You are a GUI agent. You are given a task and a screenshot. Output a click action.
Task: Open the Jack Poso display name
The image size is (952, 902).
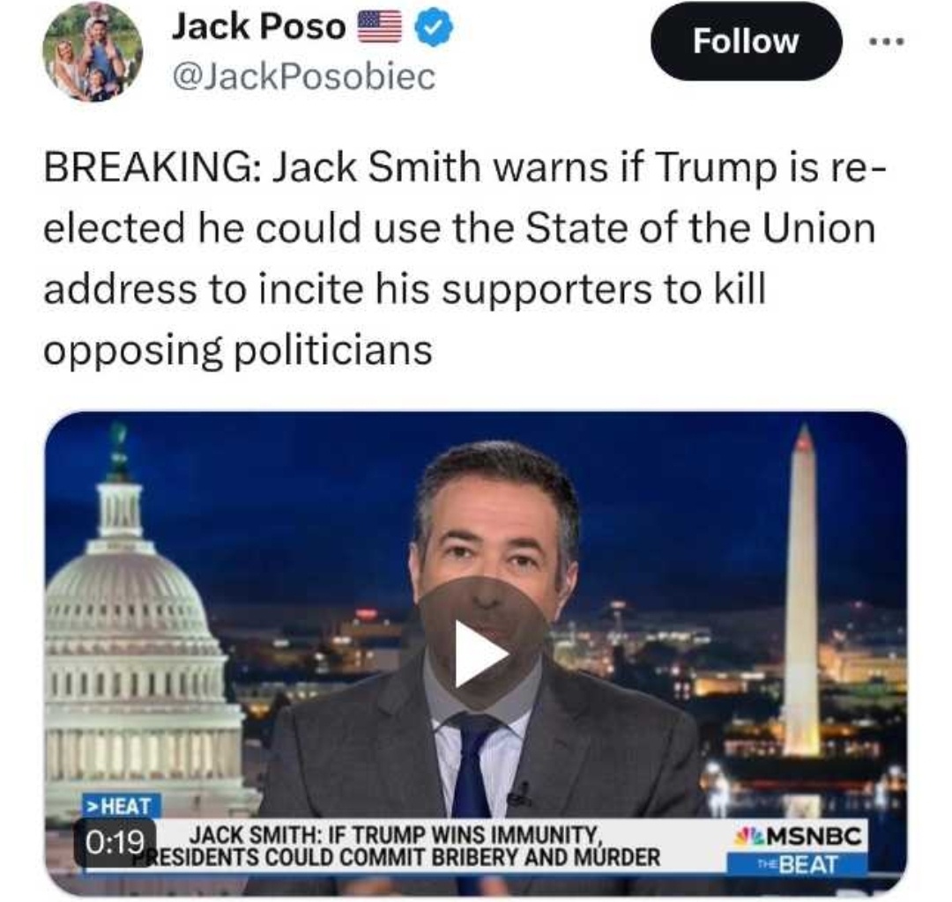click(x=258, y=27)
